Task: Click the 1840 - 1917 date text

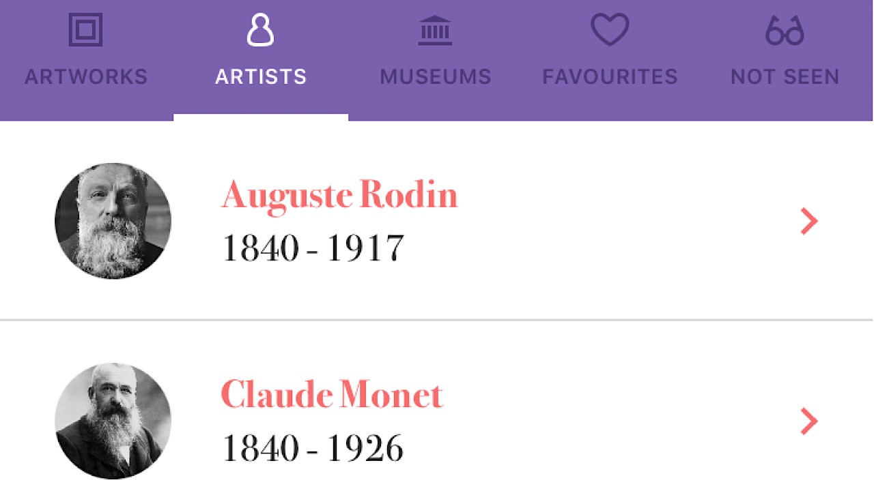Action: pos(313,248)
